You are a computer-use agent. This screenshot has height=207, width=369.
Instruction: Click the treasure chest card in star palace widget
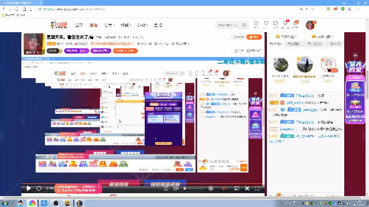point(355,105)
